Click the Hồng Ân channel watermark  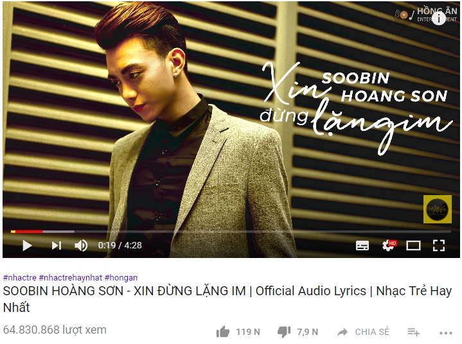[x=437, y=209]
